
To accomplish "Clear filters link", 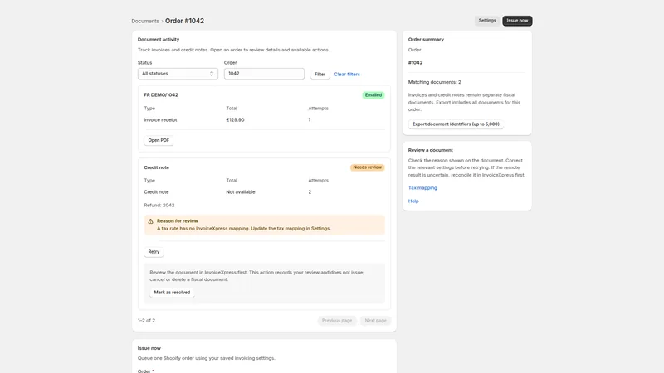I will pos(347,74).
